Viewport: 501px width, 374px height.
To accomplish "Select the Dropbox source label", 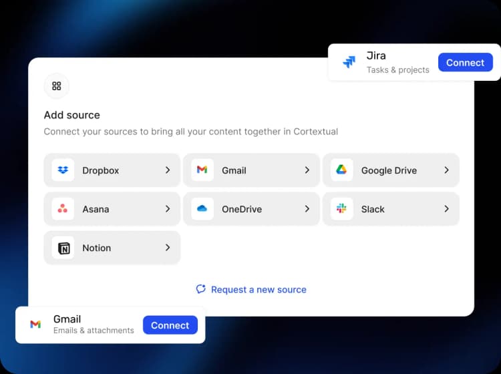I will pyautogui.click(x=101, y=170).
